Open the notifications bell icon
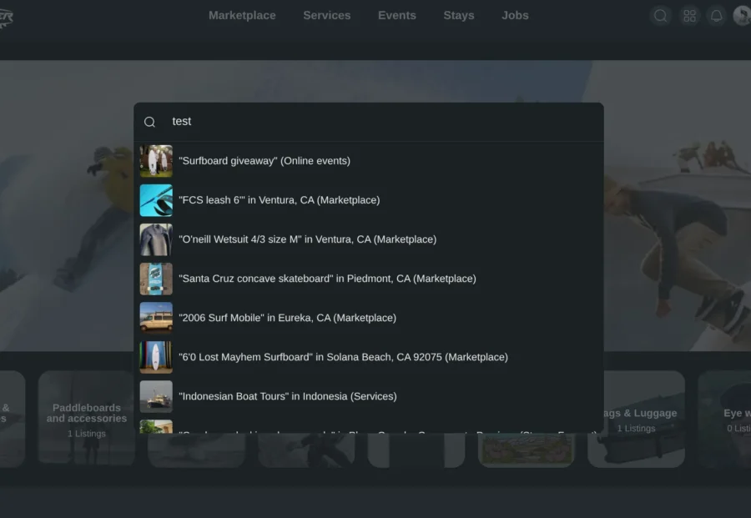The image size is (751, 518). (x=717, y=16)
